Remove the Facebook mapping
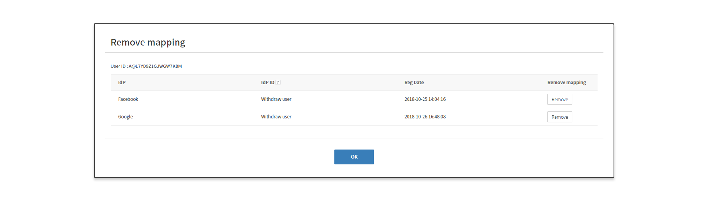708x201 pixels. pos(560,99)
